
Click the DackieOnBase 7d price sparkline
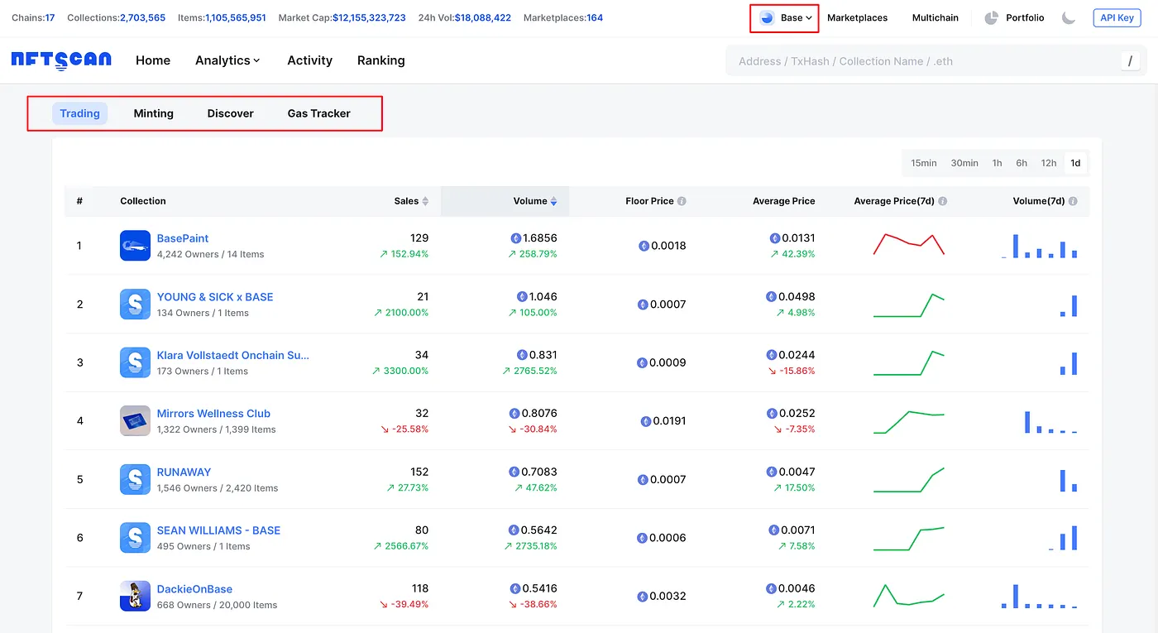909,596
